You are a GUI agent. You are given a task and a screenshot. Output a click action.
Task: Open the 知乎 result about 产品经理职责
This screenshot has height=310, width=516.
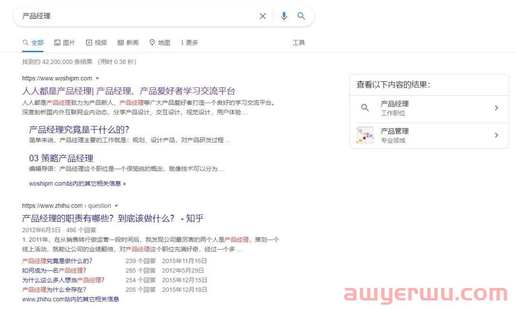(112, 218)
